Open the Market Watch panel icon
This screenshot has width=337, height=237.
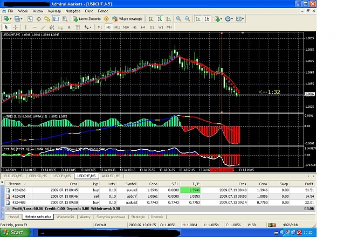[x=30, y=19]
